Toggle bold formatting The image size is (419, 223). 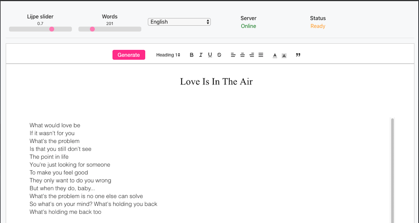pos(191,55)
